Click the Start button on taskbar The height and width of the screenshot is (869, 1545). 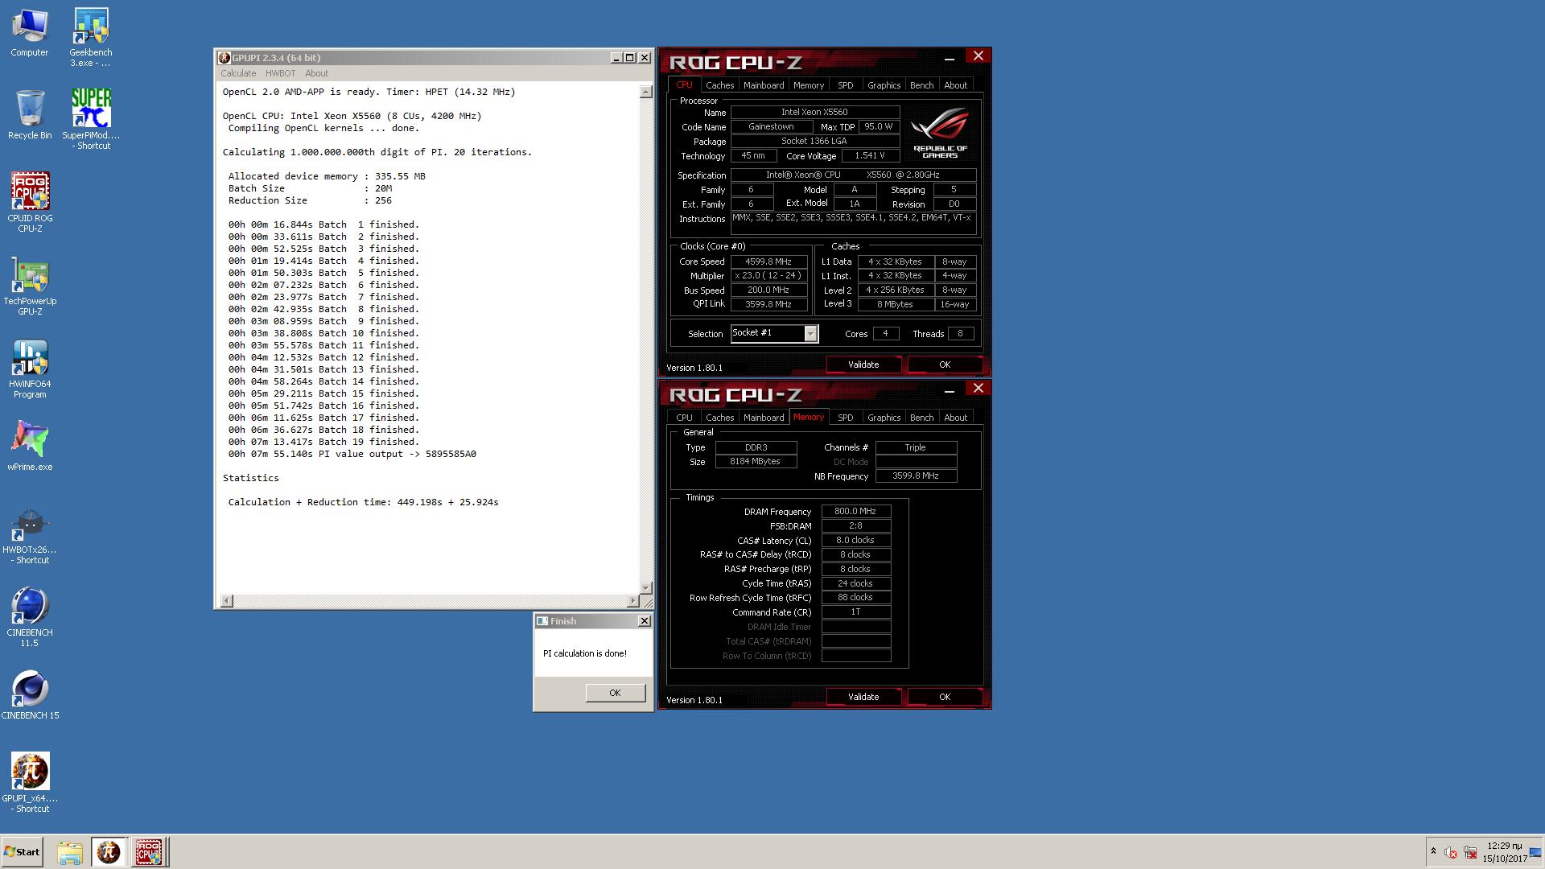(22, 851)
